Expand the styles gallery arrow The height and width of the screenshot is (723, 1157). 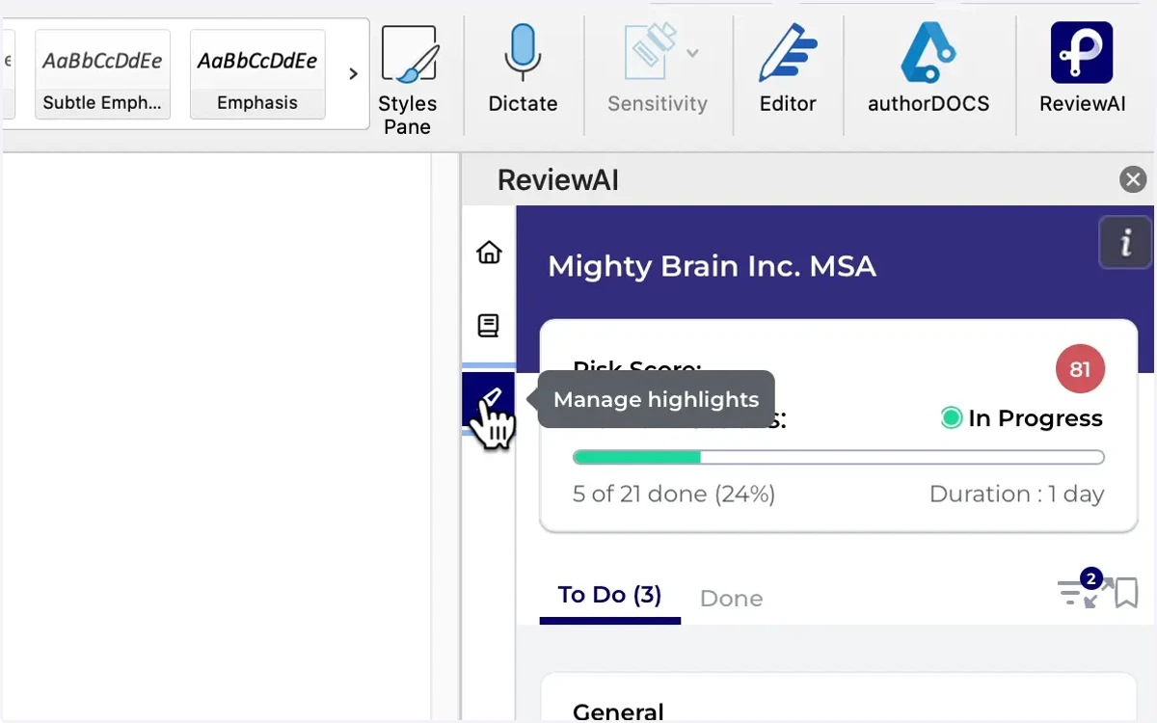[x=353, y=74]
